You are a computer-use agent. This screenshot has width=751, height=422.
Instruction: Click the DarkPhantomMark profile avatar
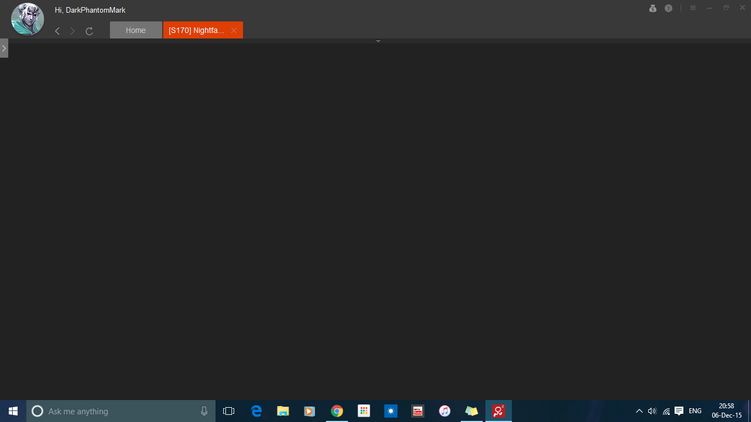pyautogui.click(x=27, y=19)
